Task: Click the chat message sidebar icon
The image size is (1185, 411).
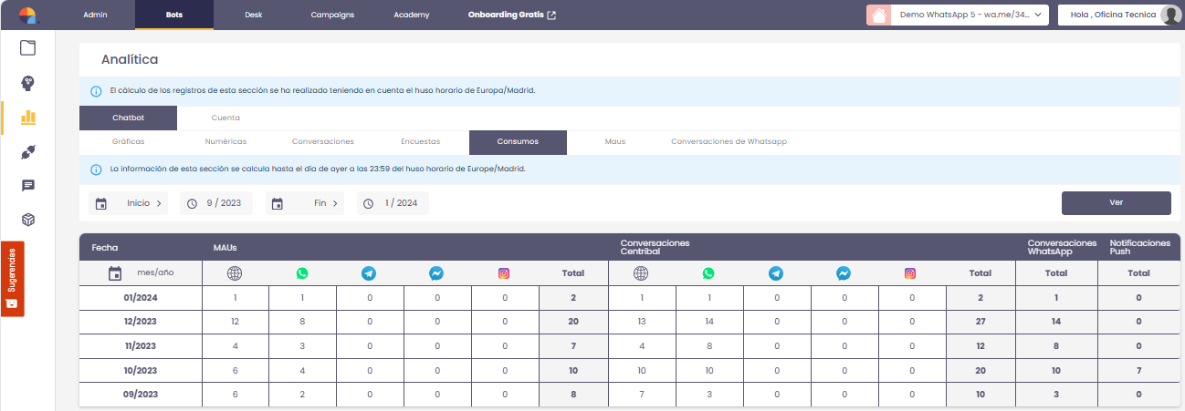Action: pyautogui.click(x=28, y=186)
